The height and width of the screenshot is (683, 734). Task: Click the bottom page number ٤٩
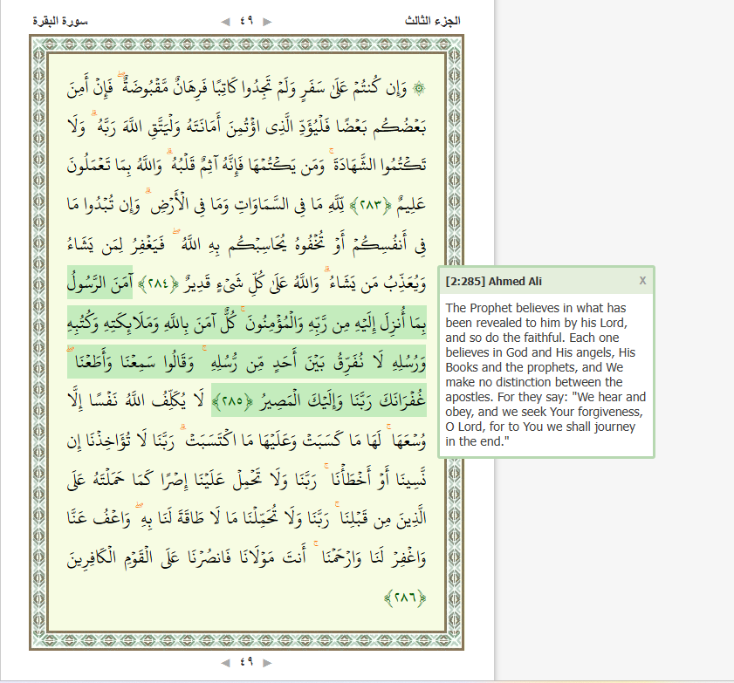246,662
